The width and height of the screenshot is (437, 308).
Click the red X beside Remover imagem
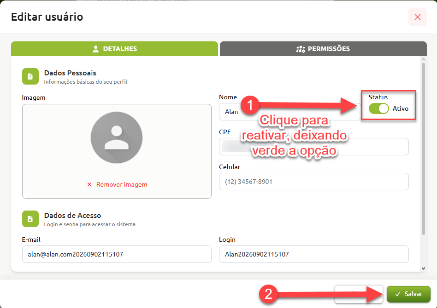pos(89,185)
